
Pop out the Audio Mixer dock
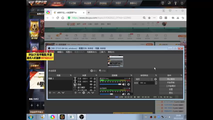coord(131,75)
